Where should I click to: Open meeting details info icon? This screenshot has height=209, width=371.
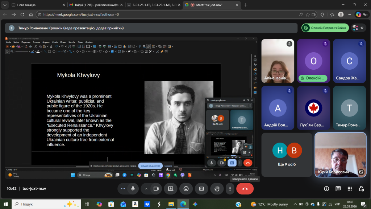point(326,189)
